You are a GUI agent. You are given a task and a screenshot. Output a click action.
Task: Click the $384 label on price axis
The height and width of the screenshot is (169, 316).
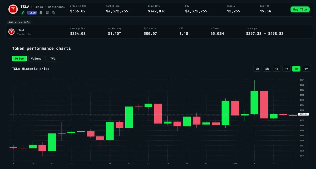[302, 80]
